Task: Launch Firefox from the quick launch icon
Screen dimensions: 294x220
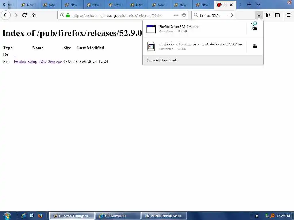Action: (x=40, y=216)
